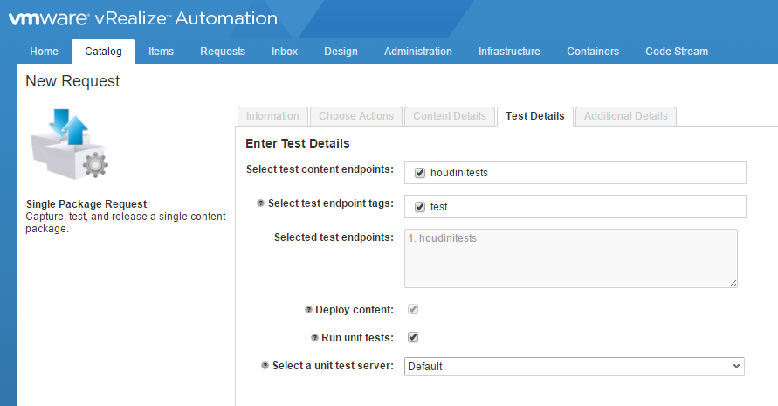
Task: Select the Additional Details tab
Action: [x=625, y=116]
